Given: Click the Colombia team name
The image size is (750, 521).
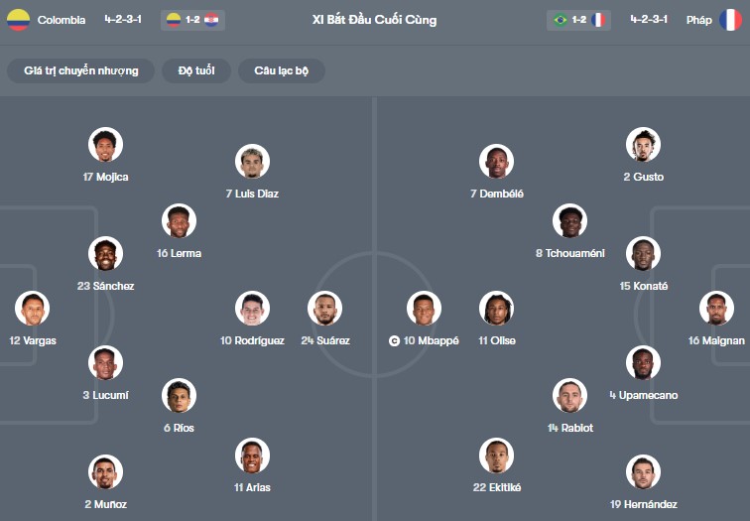Looking at the screenshot, I should [x=62, y=20].
